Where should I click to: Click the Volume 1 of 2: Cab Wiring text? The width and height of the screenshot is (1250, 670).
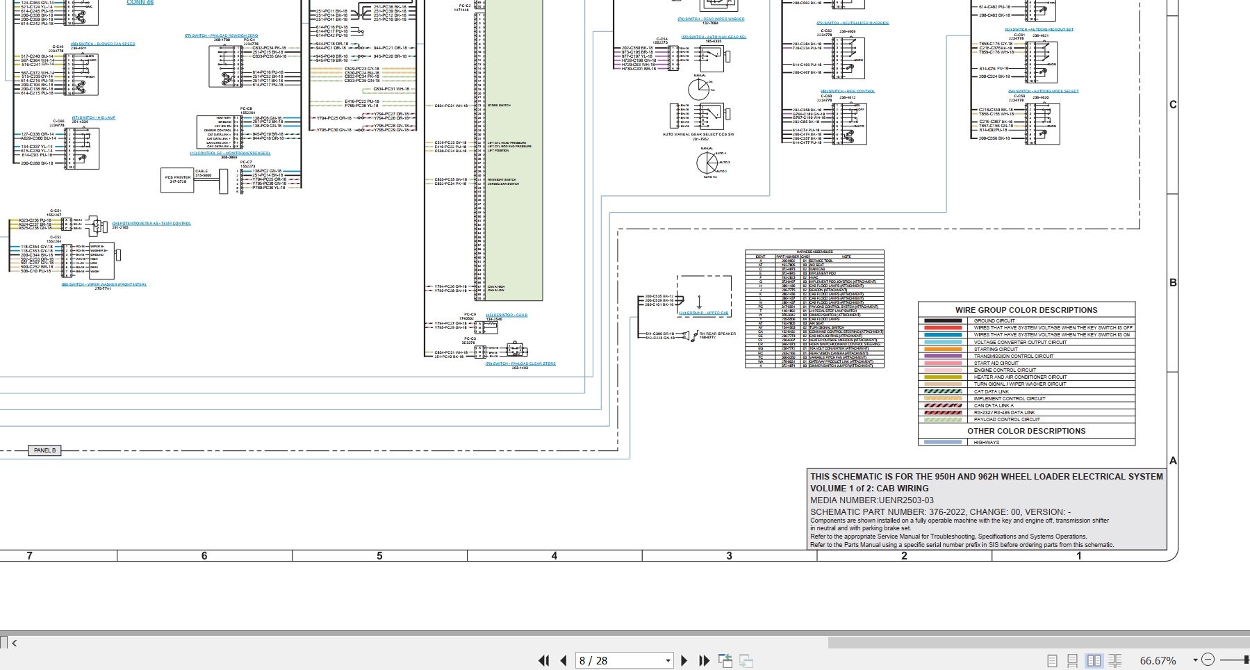point(869,489)
